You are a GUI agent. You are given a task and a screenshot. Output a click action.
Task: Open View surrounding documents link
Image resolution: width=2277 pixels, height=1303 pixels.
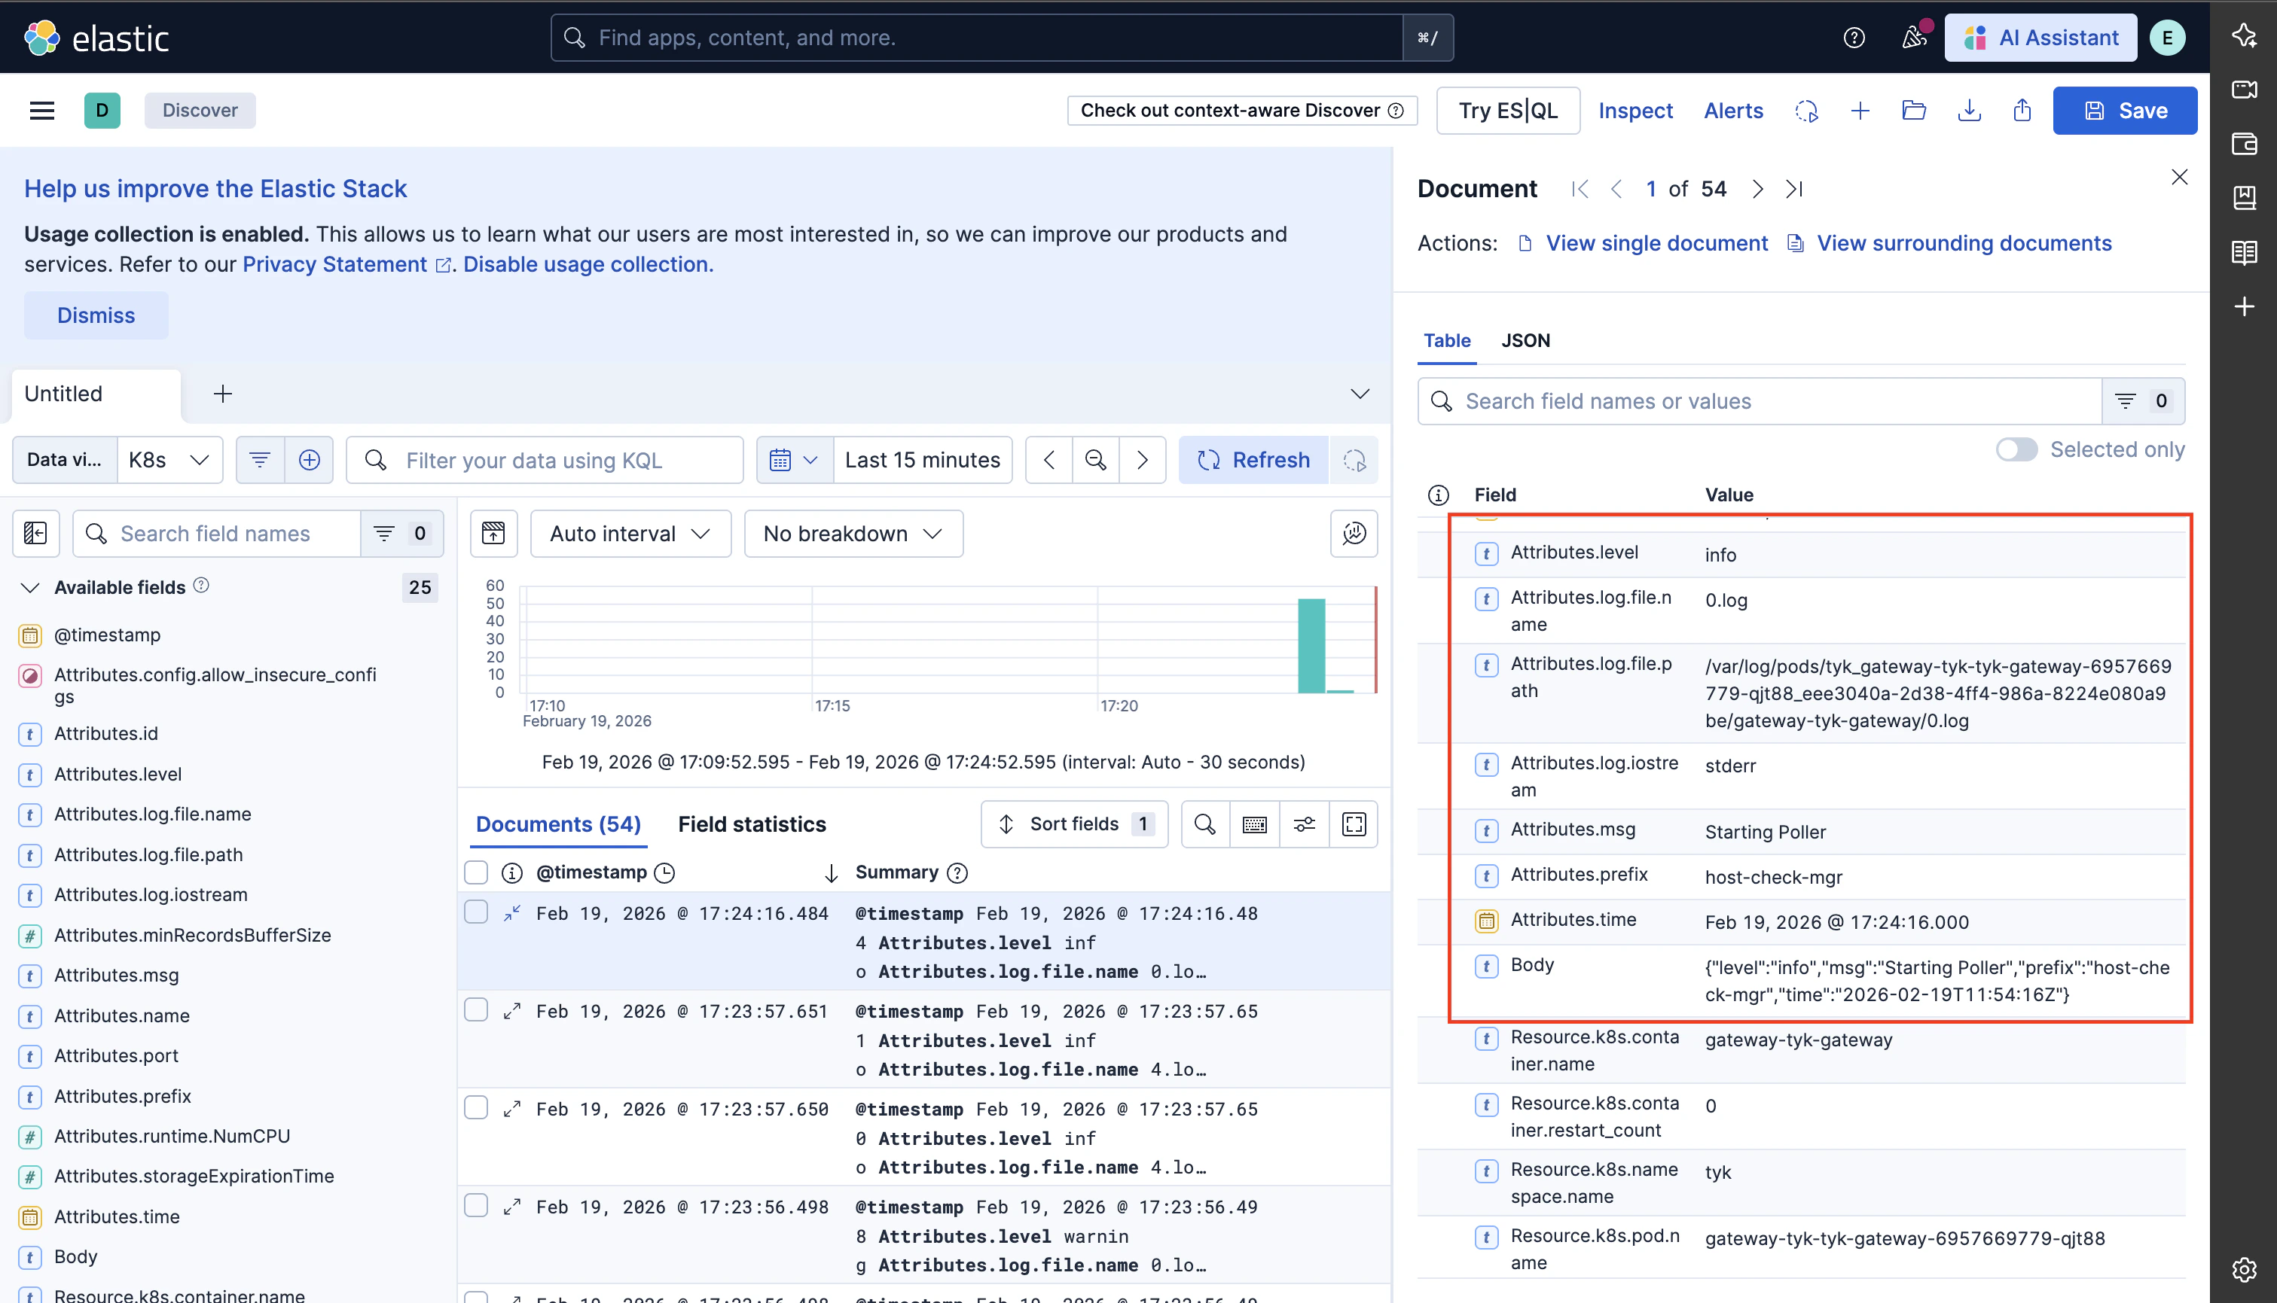pos(1964,242)
